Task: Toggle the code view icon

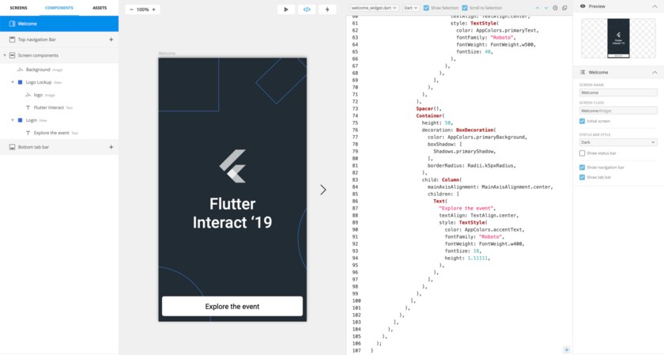Action: (307, 9)
